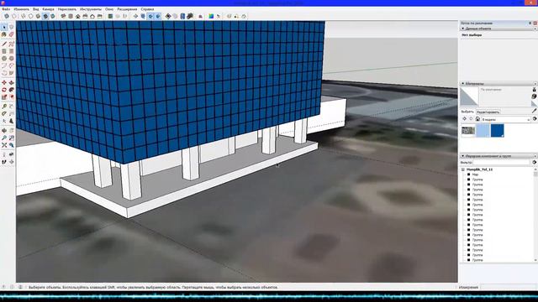The width and height of the screenshot is (538, 302).
Task: Click the Zoom Extents tool
Action: tap(4, 145)
